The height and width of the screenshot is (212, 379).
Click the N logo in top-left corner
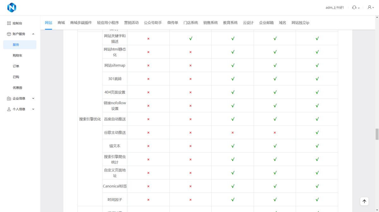(x=12, y=7)
